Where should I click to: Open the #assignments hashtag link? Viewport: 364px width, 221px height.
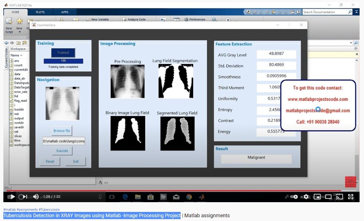click(27, 210)
